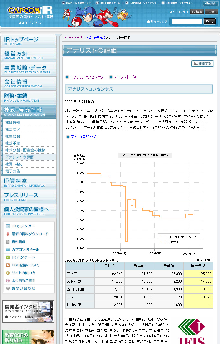Image resolution: width=220 pixels, height=344 pixels.
Task: Open 事業戦略・データ menu item
Action: pyautogui.click(x=29, y=69)
